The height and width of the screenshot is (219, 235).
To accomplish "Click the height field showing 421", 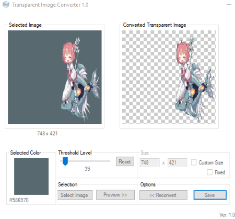I will (x=177, y=162).
